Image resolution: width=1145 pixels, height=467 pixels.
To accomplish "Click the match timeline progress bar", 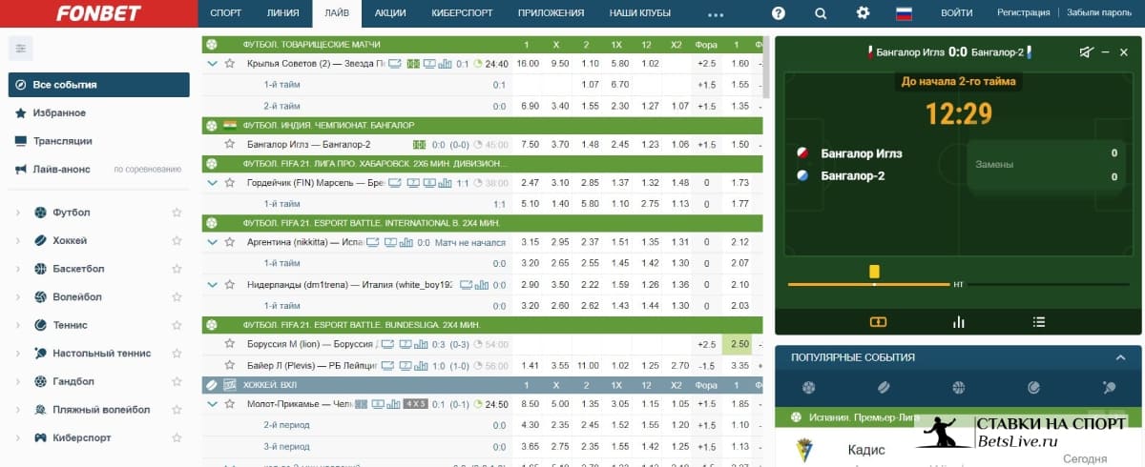I will pyautogui.click(x=957, y=284).
